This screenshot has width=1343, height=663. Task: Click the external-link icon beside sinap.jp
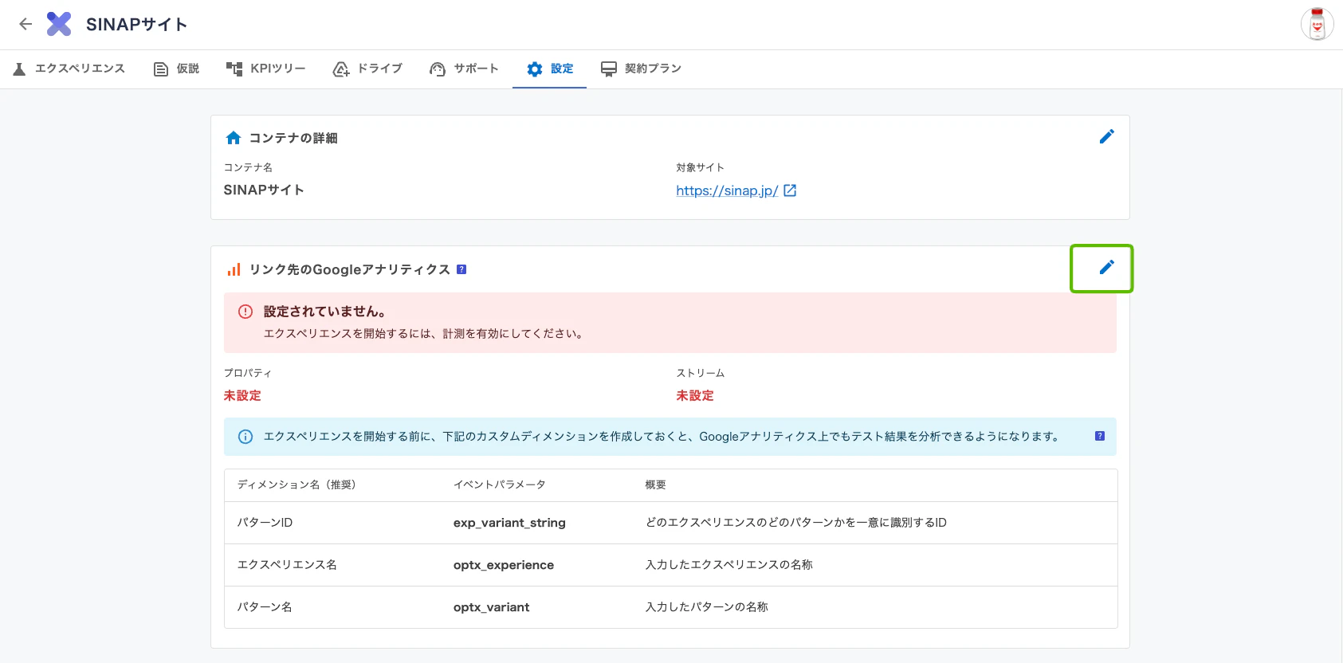pos(790,190)
